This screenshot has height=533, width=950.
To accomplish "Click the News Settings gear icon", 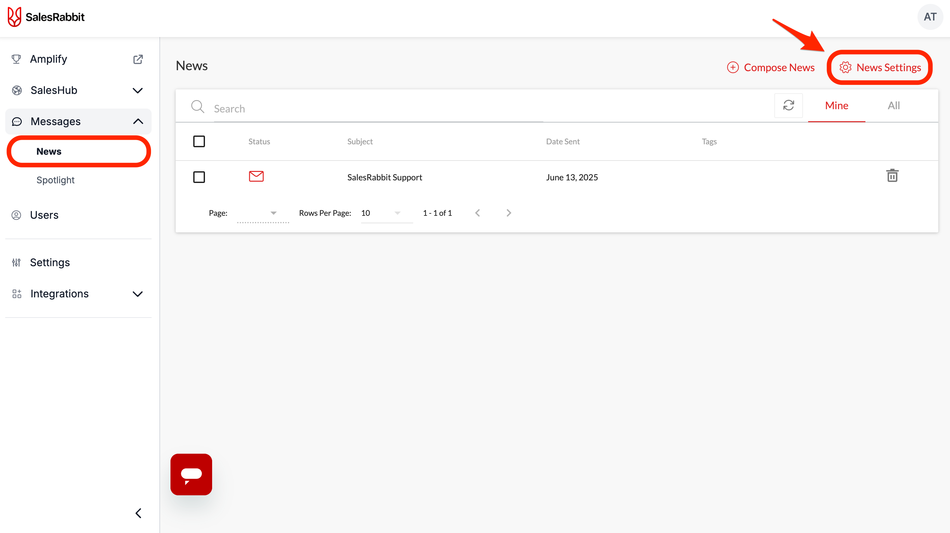I will tap(845, 67).
